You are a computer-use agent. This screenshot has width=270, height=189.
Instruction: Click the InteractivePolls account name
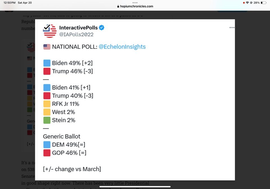click(78, 28)
